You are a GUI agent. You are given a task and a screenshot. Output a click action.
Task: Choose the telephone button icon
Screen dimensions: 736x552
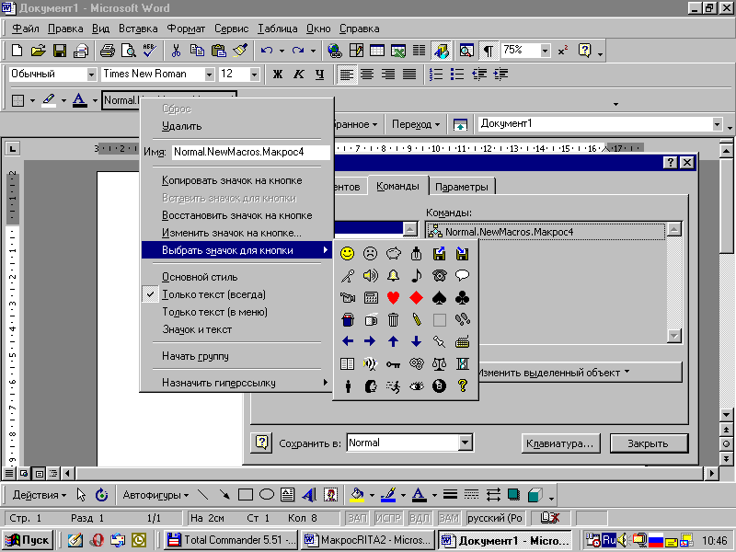coord(440,275)
